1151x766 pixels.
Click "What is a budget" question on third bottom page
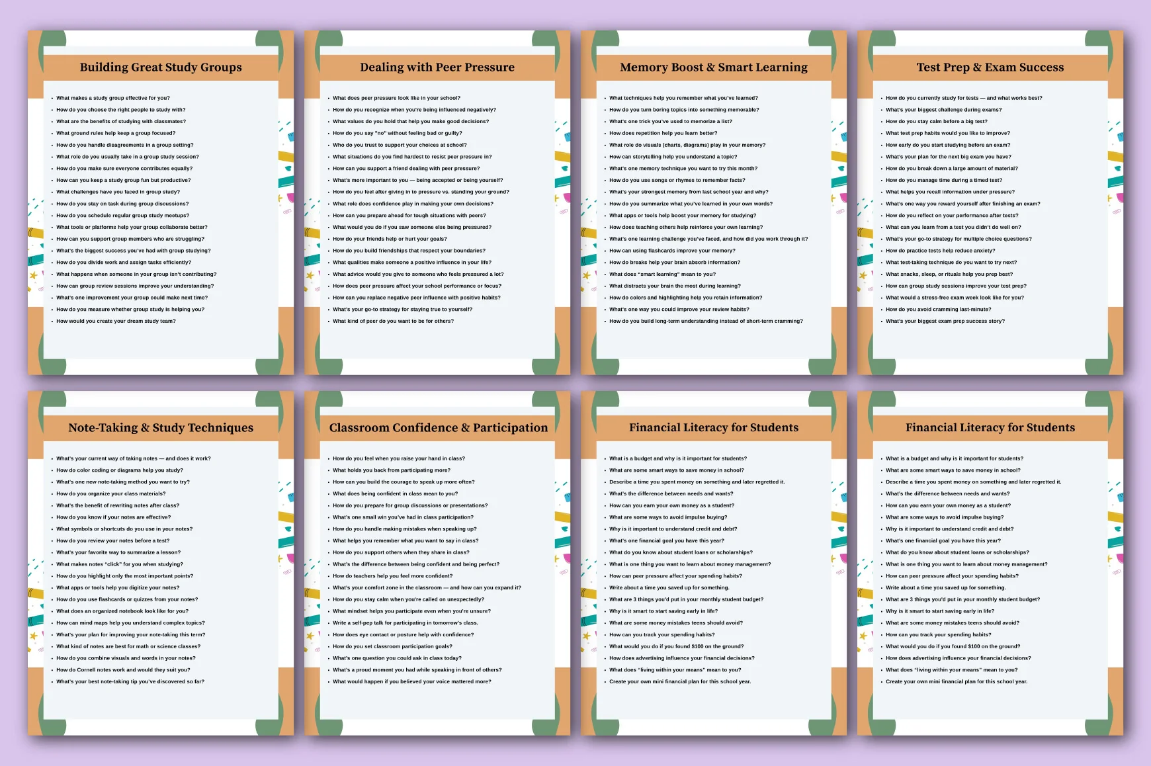click(x=678, y=458)
